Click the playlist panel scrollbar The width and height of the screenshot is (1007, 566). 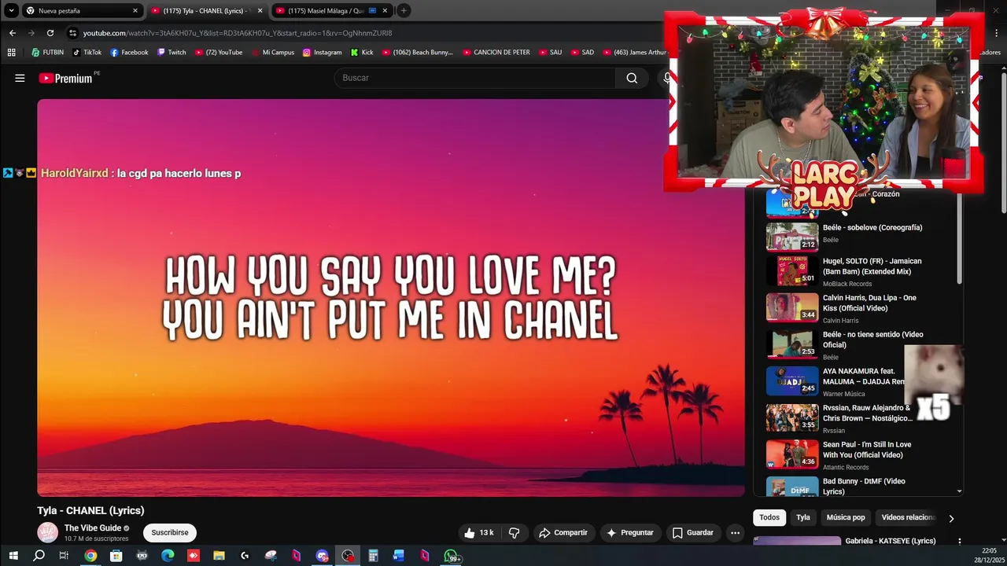click(959, 240)
